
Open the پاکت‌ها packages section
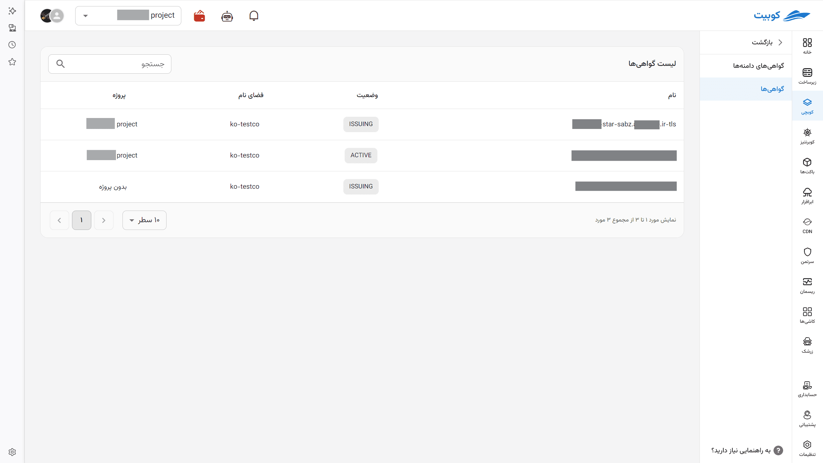point(807,166)
